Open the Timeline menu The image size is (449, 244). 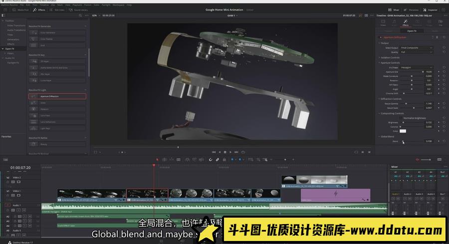pos(44,5)
